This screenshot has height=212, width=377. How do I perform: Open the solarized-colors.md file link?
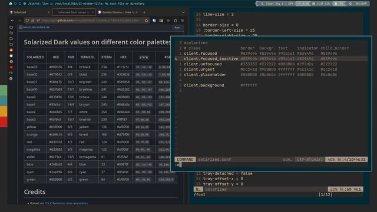click(x=37, y=28)
